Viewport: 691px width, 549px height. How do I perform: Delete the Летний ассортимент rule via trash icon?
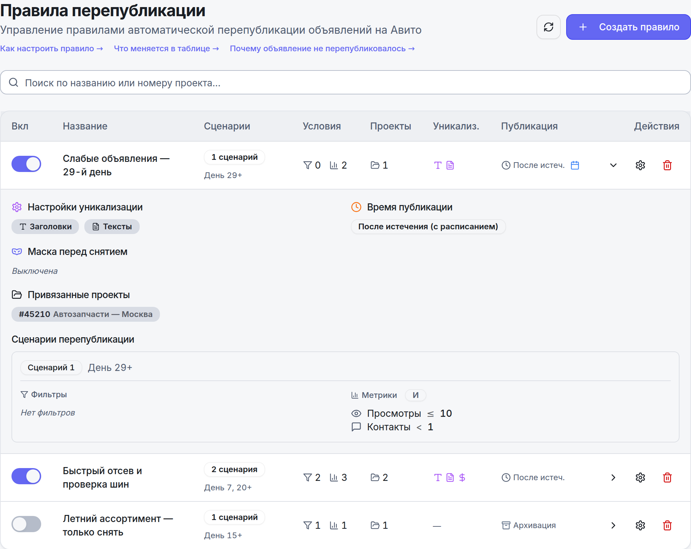pos(667,525)
